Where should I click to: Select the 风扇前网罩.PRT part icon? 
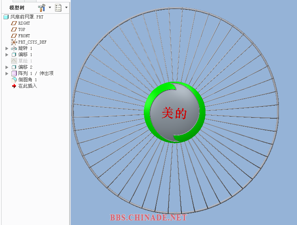(x=6, y=17)
